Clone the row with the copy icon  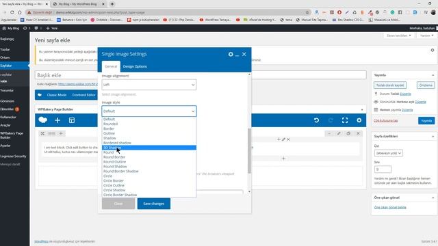[348, 134]
